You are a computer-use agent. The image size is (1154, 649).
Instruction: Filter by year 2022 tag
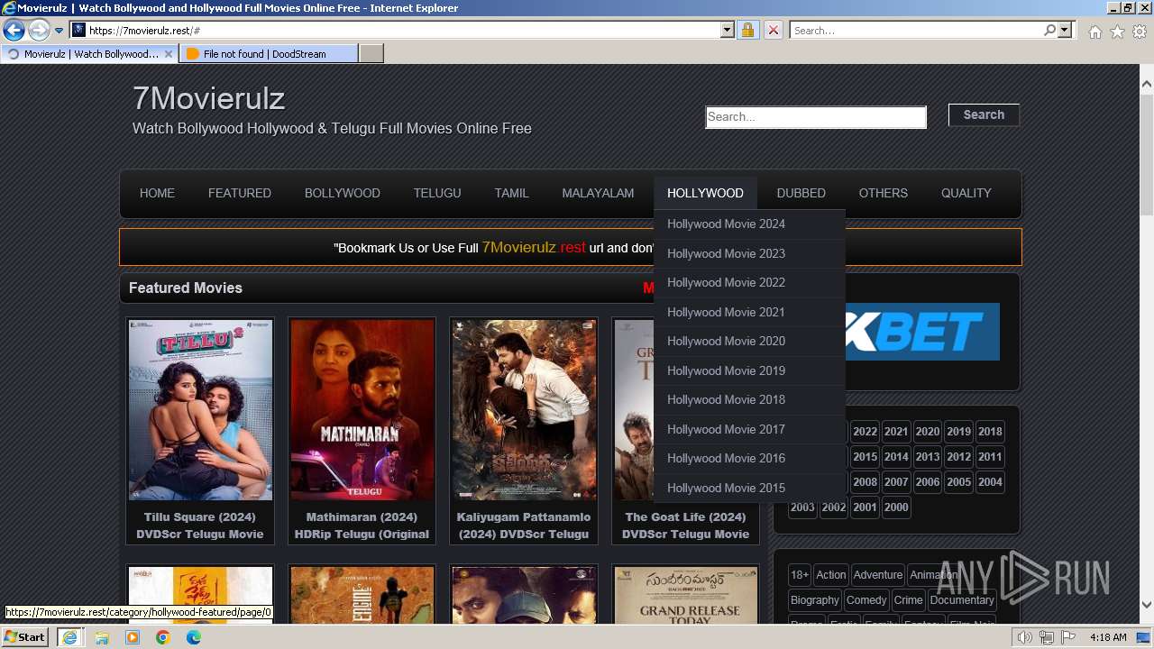pyautogui.click(x=865, y=432)
